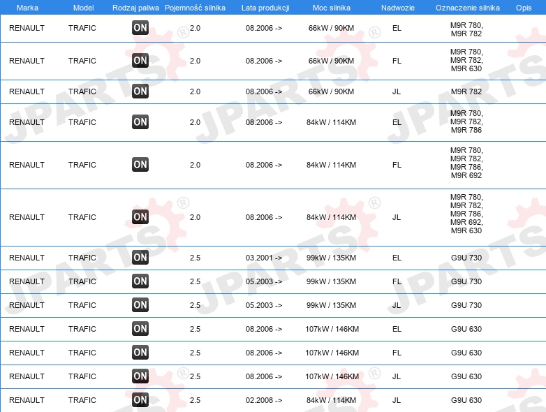Choose the ON fuel badge for 107kW JL
546x412 pixels.
(140, 376)
